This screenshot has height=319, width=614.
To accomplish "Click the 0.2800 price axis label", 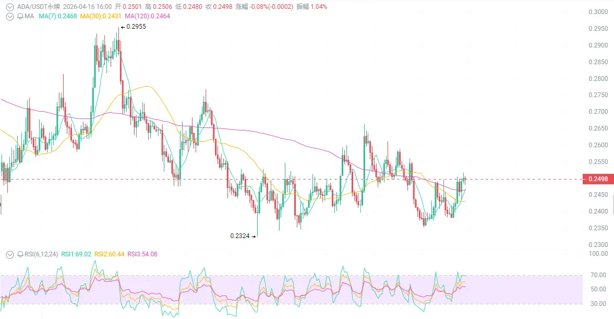I will tap(598, 78).
